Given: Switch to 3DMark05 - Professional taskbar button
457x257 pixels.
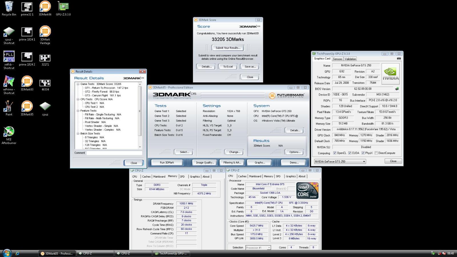Looking at the screenshot, I should pyautogui.click(x=57, y=253).
